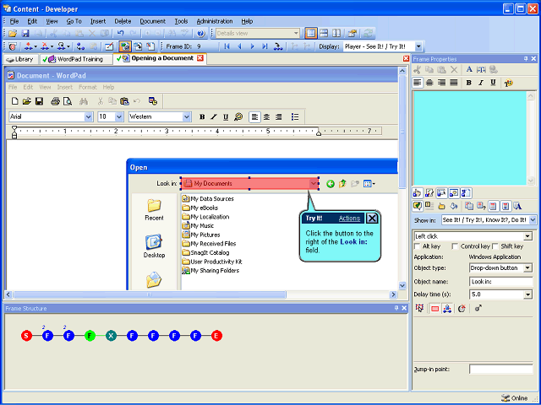
Task: Click the insert text box icon next to Font A
Action: (x=481, y=69)
